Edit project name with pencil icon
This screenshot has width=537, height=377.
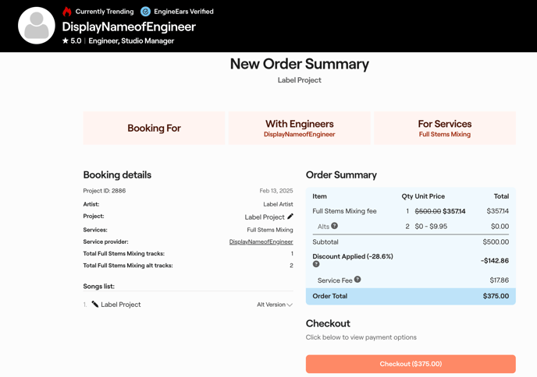(x=290, y=217)
